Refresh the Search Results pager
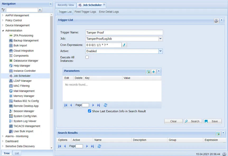This screenshot has width=228, height=156. tap(99, 146)
